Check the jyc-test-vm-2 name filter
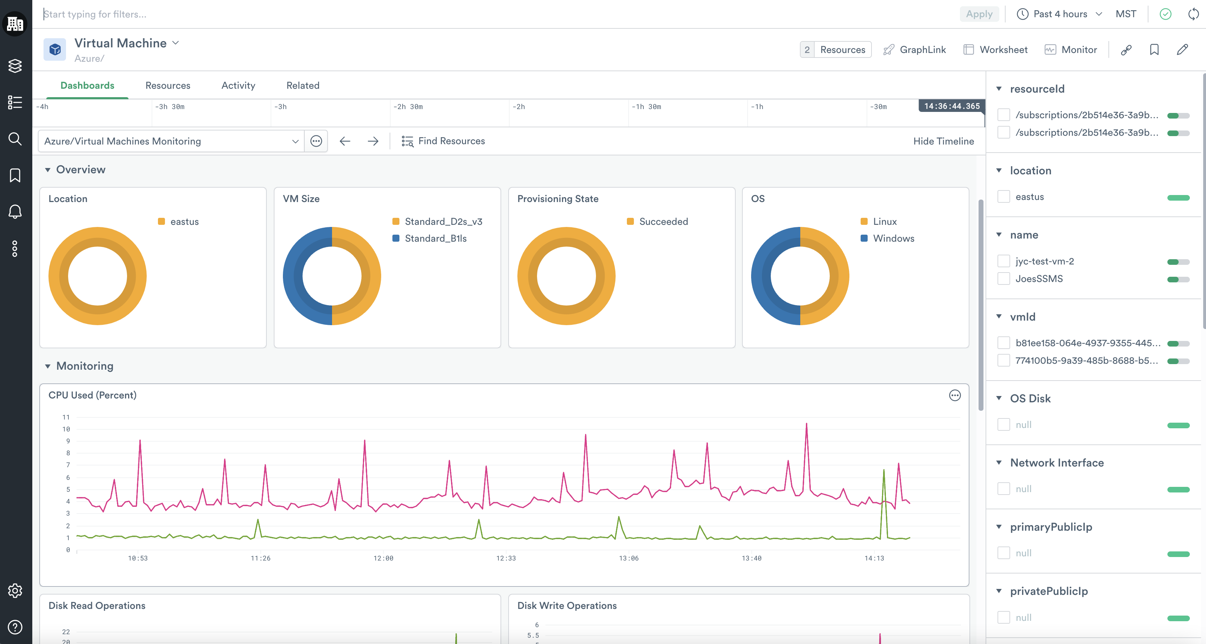Viewport: 1206px width, 644px height. tap(1003, 261)
